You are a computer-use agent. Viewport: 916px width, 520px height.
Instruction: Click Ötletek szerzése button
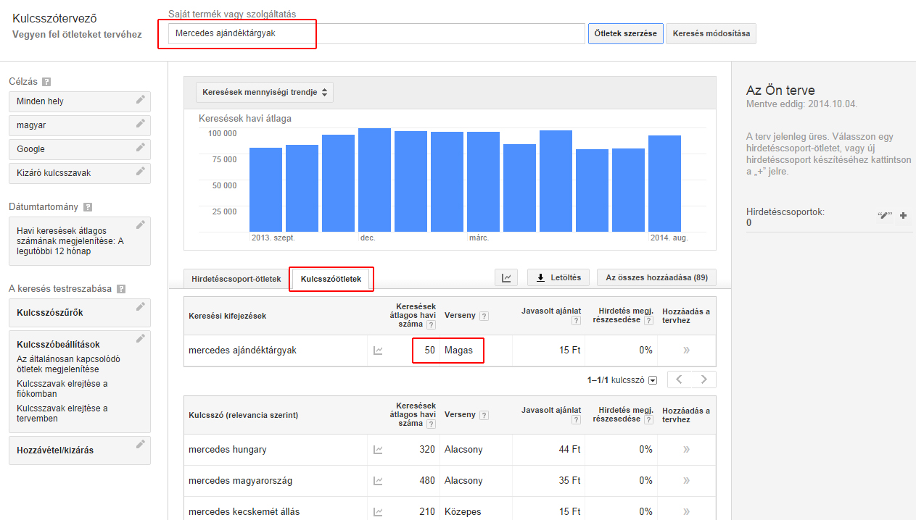tap(625, 33)
